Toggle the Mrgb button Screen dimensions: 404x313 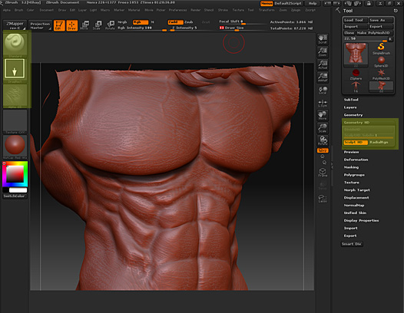click(123, 22)
